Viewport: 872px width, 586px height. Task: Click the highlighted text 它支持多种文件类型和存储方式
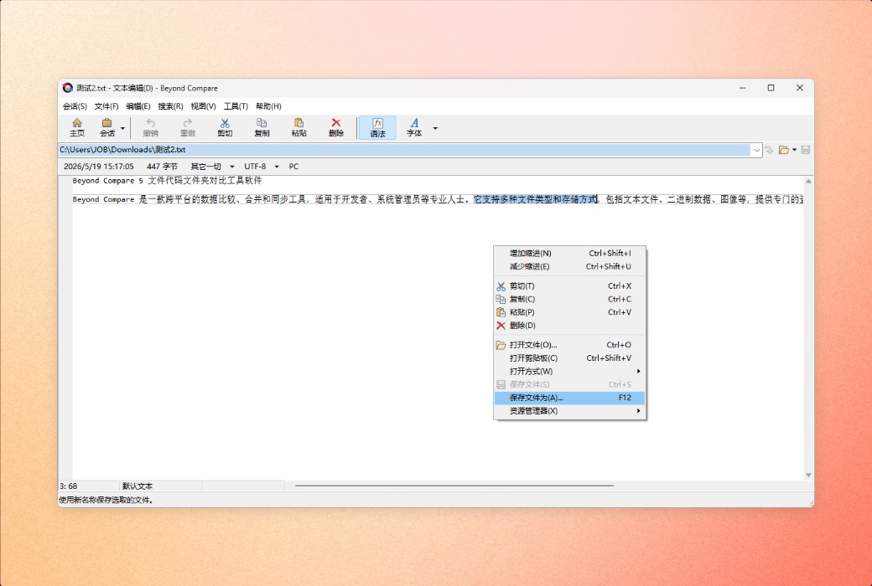coord(536,199)
